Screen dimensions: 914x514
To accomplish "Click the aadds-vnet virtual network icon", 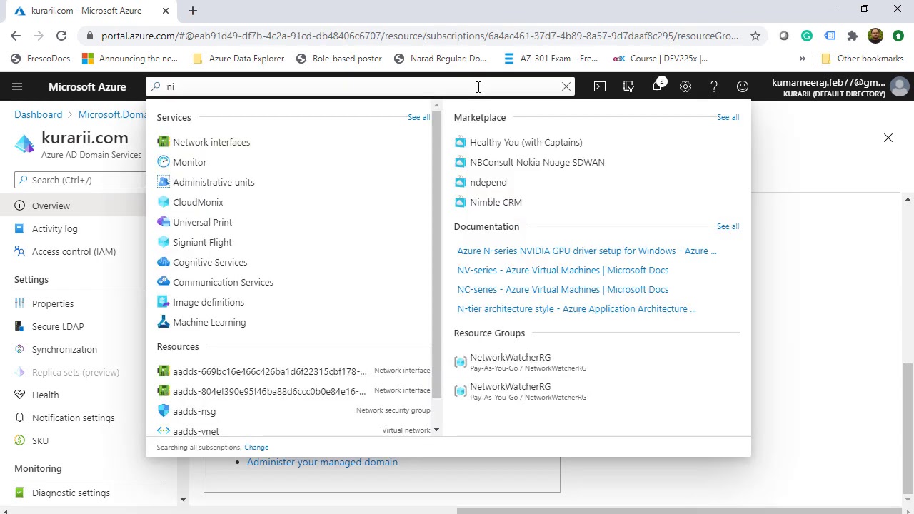I will pos(164,430).
